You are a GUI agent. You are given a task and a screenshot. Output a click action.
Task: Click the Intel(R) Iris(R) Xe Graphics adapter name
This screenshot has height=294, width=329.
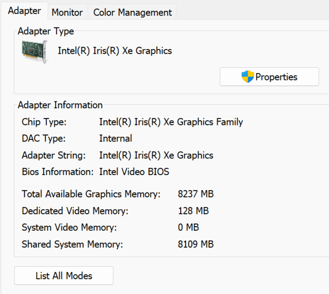[115, 51]
